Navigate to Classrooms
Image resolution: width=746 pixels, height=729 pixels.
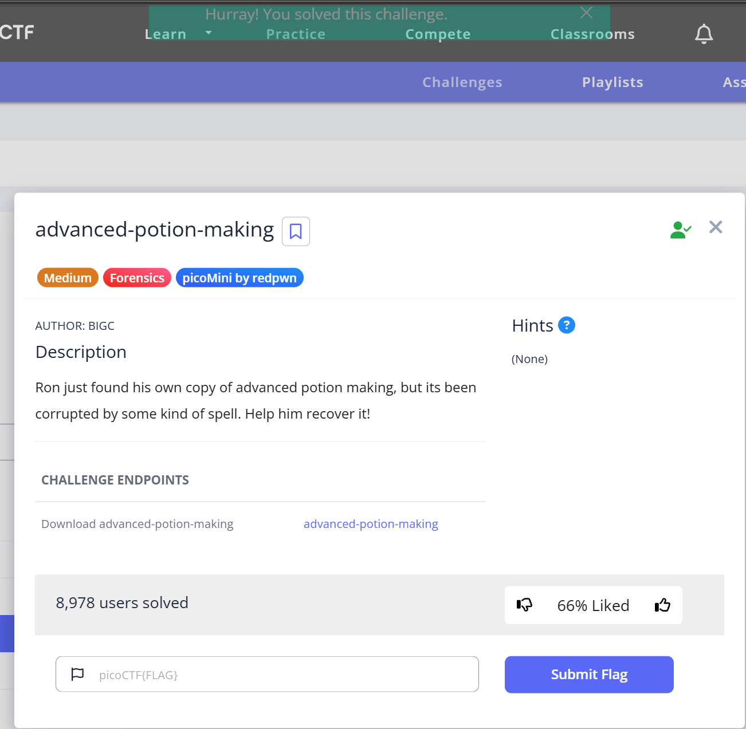pos(592,34)
